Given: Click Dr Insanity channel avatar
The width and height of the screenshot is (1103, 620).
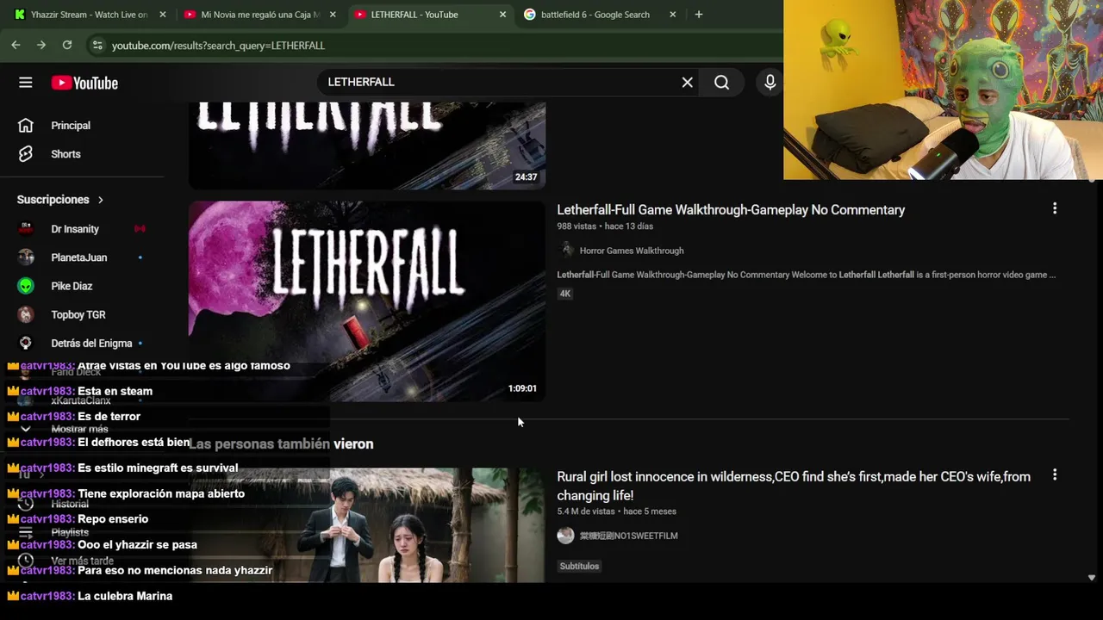Looking at the screenshot, I should pyautogui.click(x=26, y=229).
